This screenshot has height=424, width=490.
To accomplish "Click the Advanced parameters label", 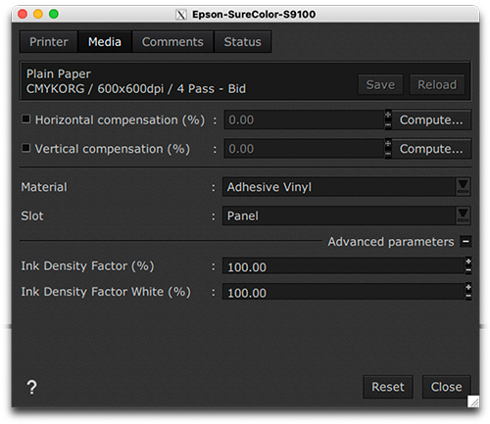I will tap(391, 242).
